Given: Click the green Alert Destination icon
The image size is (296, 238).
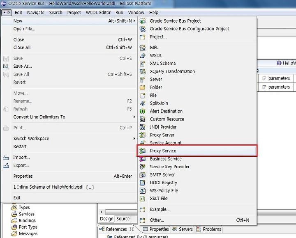Looking at the screenshot, I should (x=143, y=111).
